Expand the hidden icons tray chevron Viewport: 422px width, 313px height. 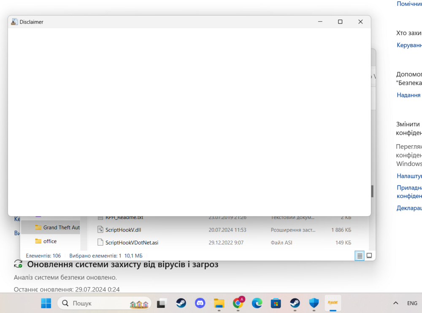coord(395,303)
